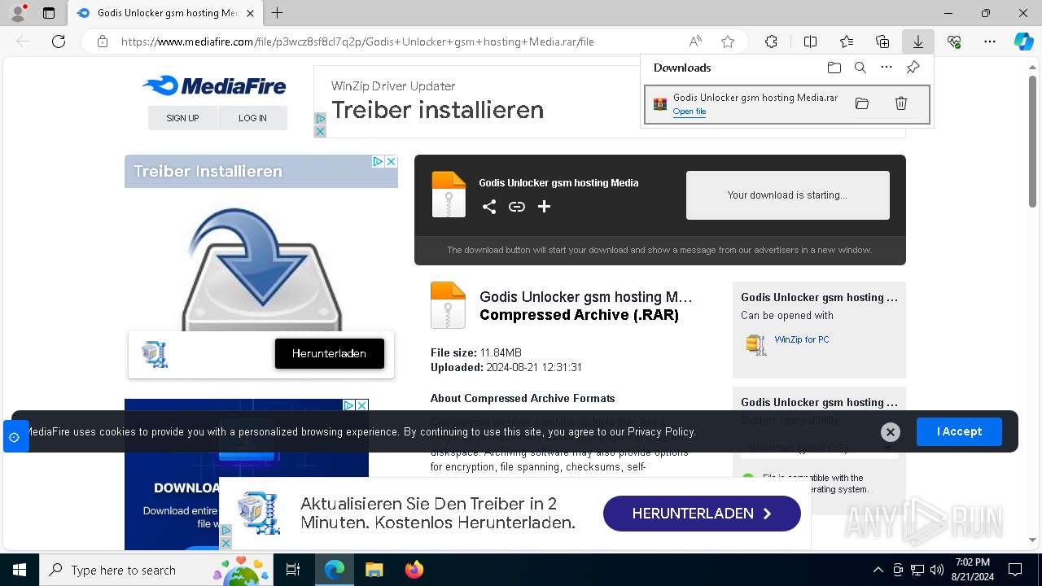Open the Windows Start menu
1042x586 pixels.
20,570
